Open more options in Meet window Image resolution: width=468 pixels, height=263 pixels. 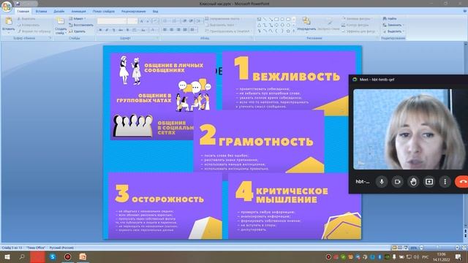tap(445, 182)
